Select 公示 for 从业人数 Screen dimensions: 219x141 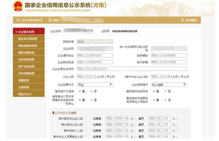[98, 77]
